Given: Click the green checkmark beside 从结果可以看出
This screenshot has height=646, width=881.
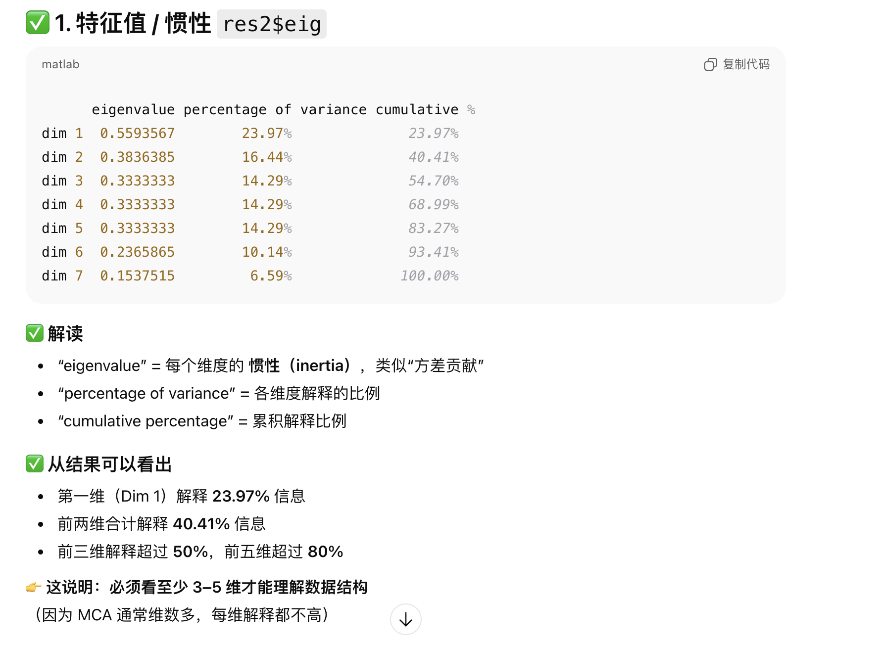Looking at the screenshot, I should (35, 464).
